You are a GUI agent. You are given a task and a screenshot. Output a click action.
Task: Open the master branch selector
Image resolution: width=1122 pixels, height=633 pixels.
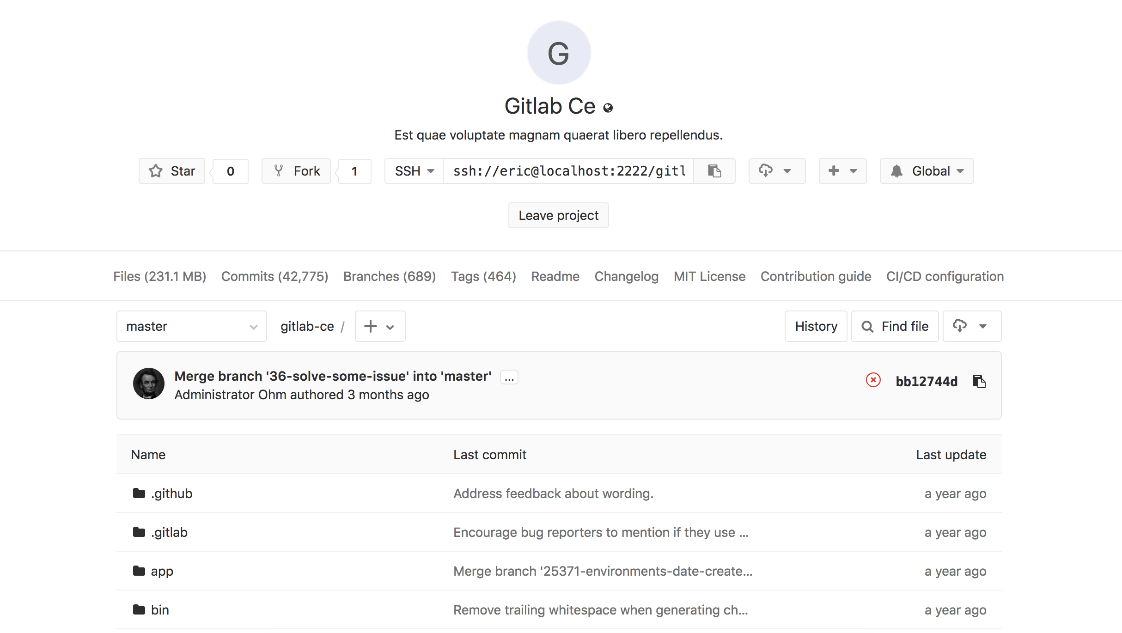coord(191,326)
